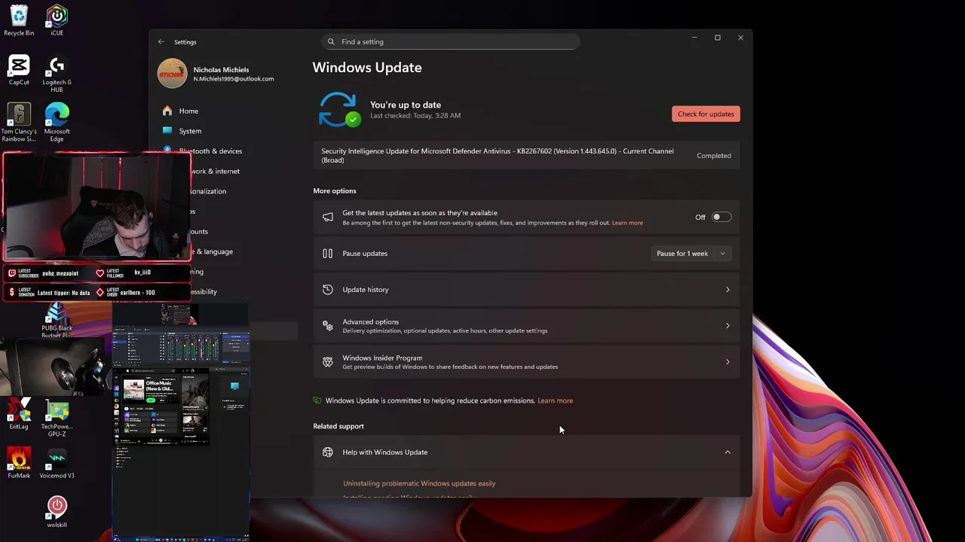Click the Windows Insider Program icon

tap(327, 362)
